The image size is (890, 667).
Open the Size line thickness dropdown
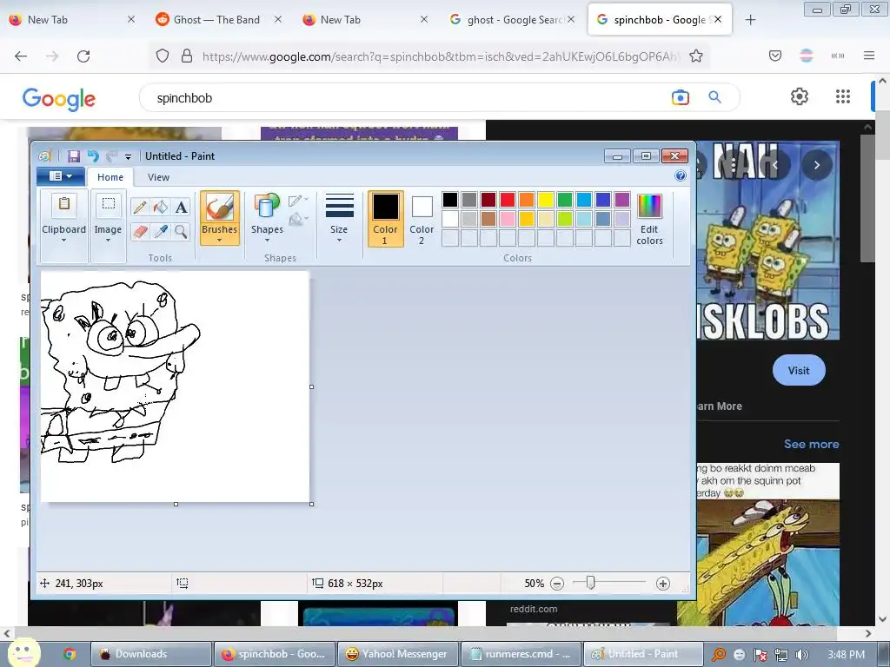(340, 218)
